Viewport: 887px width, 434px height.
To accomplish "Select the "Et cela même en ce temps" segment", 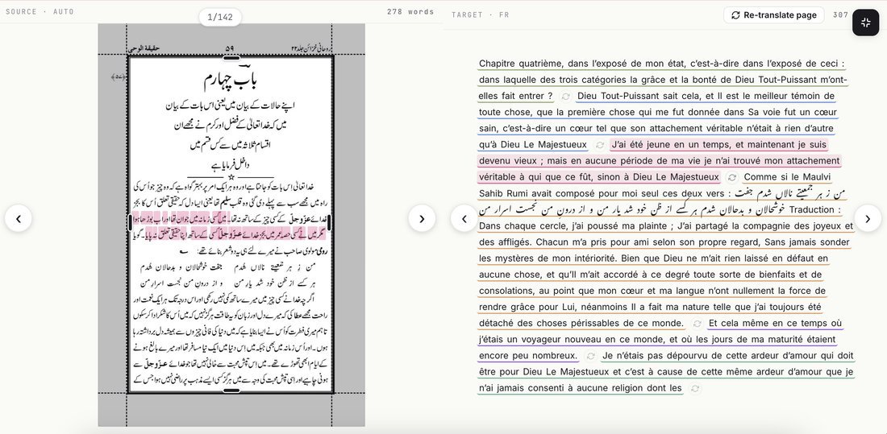I will pos(660,340).
